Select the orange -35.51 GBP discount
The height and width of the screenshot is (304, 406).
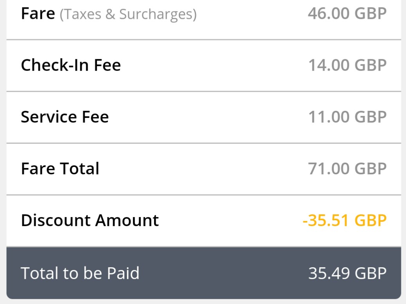[345, 221]
